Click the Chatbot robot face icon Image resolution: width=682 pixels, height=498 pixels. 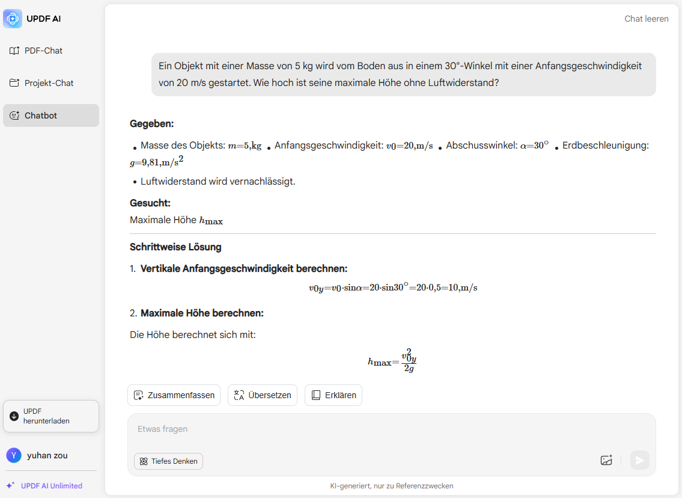(14, 115)
